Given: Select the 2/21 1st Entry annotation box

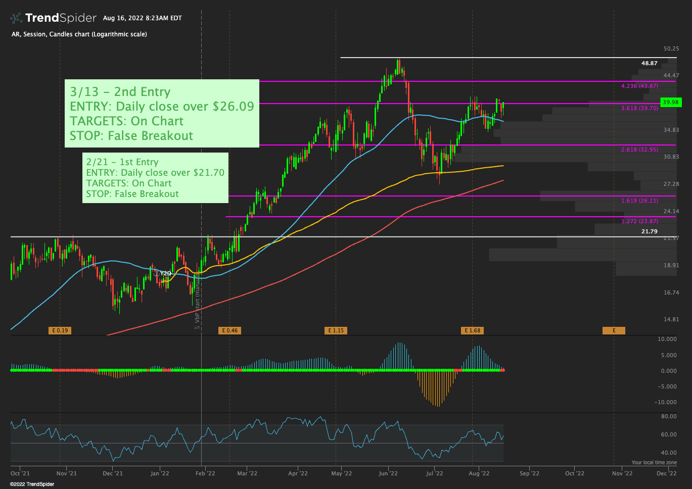Looking at the screenshot, I should tap(155, 178).
